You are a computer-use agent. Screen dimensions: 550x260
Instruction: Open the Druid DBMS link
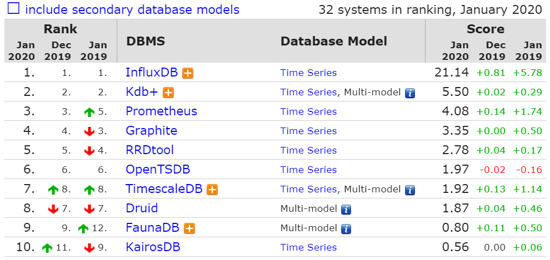142,208
